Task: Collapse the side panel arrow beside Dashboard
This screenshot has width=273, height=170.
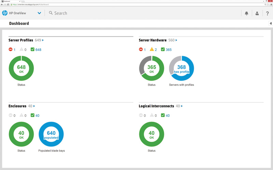Action: tap(270, 23)
